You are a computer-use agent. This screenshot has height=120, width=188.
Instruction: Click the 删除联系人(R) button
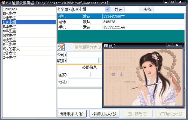point(72,114)
